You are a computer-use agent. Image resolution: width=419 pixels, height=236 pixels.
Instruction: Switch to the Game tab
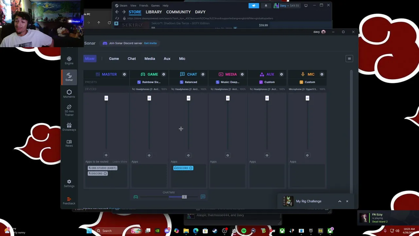point(114,59)
